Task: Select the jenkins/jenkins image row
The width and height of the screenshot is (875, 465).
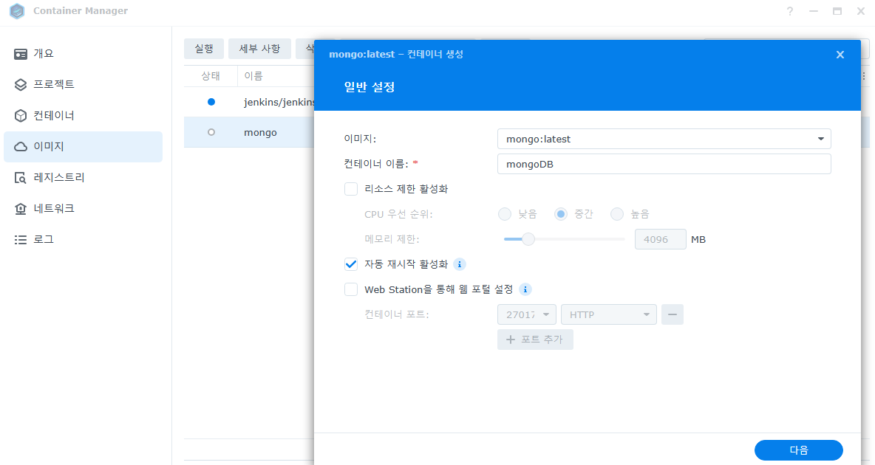Action: [x=249, y=102]
